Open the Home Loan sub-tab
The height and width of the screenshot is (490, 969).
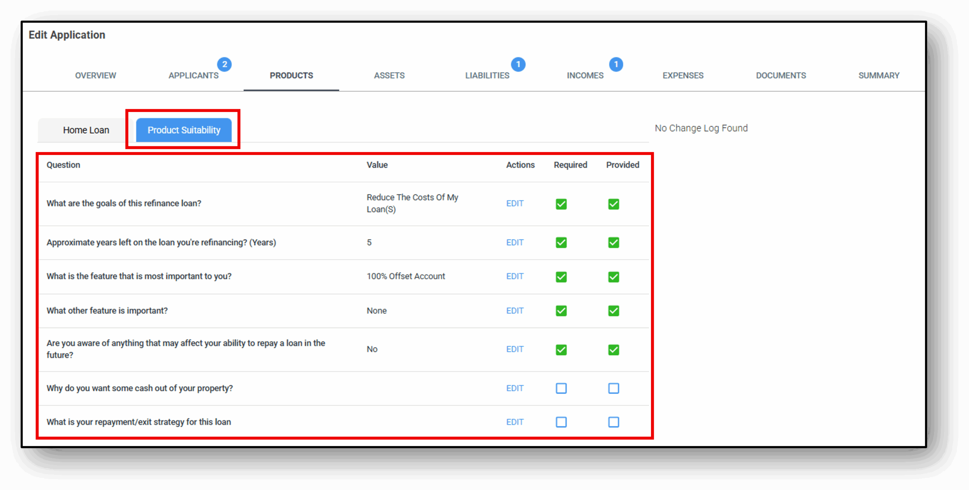pos(86,130)
